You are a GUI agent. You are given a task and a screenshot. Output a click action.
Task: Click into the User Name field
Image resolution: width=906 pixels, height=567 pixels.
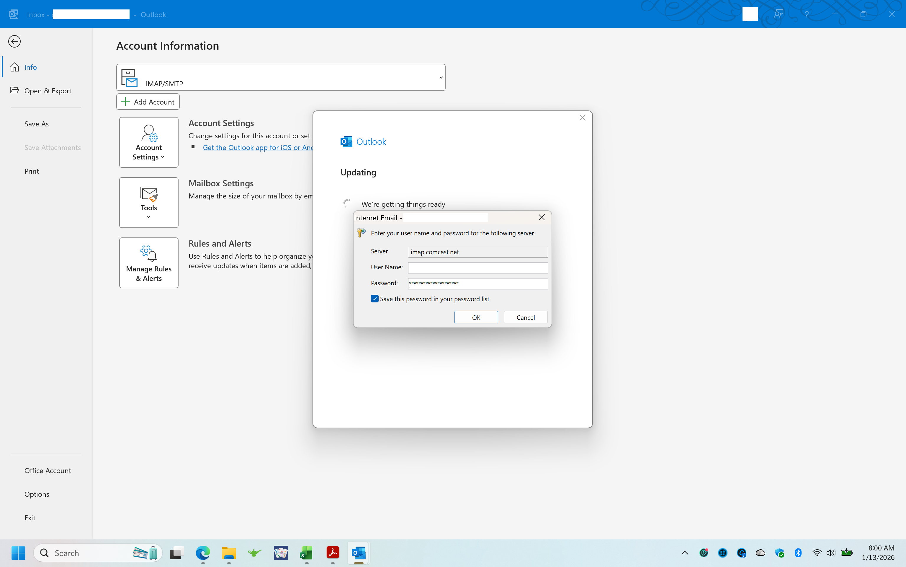[478, 267]
